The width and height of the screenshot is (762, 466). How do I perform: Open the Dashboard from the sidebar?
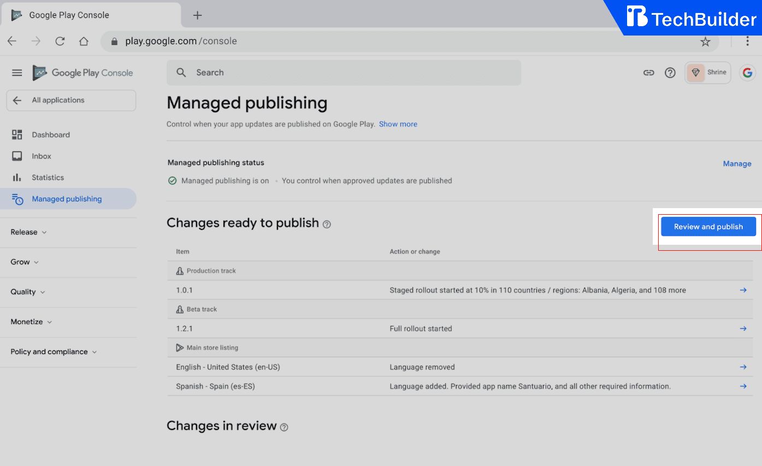51,134
